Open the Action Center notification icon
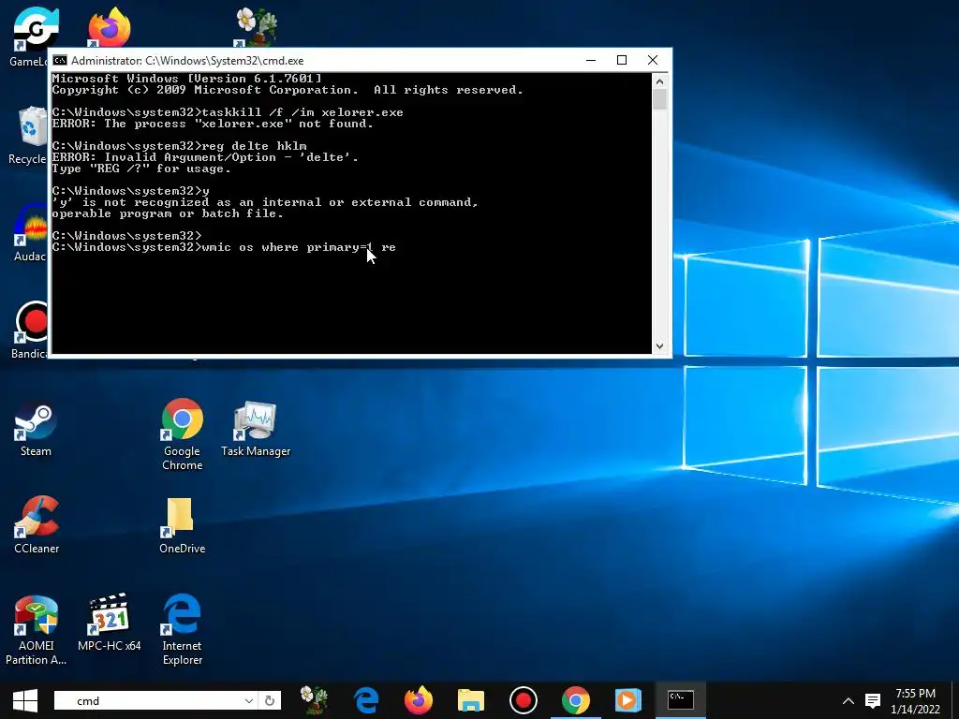959x719 pixels. click(x=873, y=700)
